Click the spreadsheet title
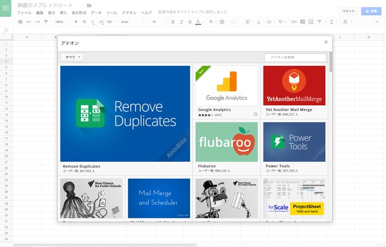The width and height of the screenshot is (386, 247). tap(45, 5)
